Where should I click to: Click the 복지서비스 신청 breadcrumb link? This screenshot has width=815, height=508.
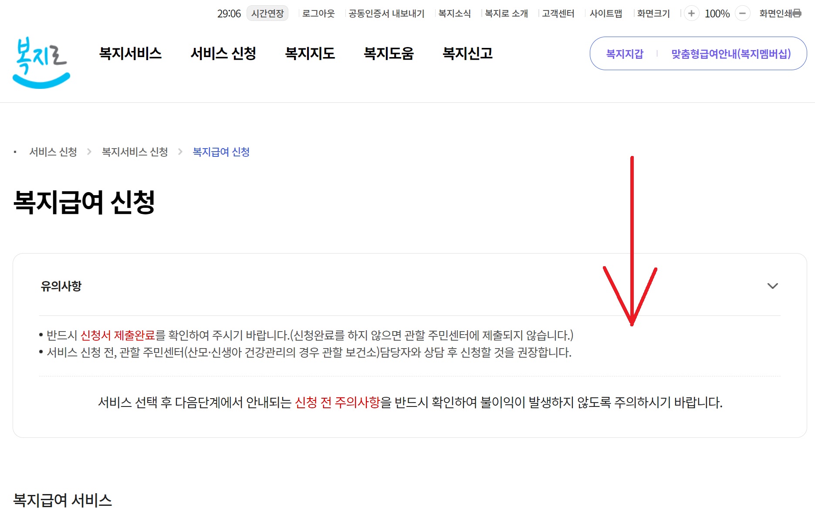(134, 152)
